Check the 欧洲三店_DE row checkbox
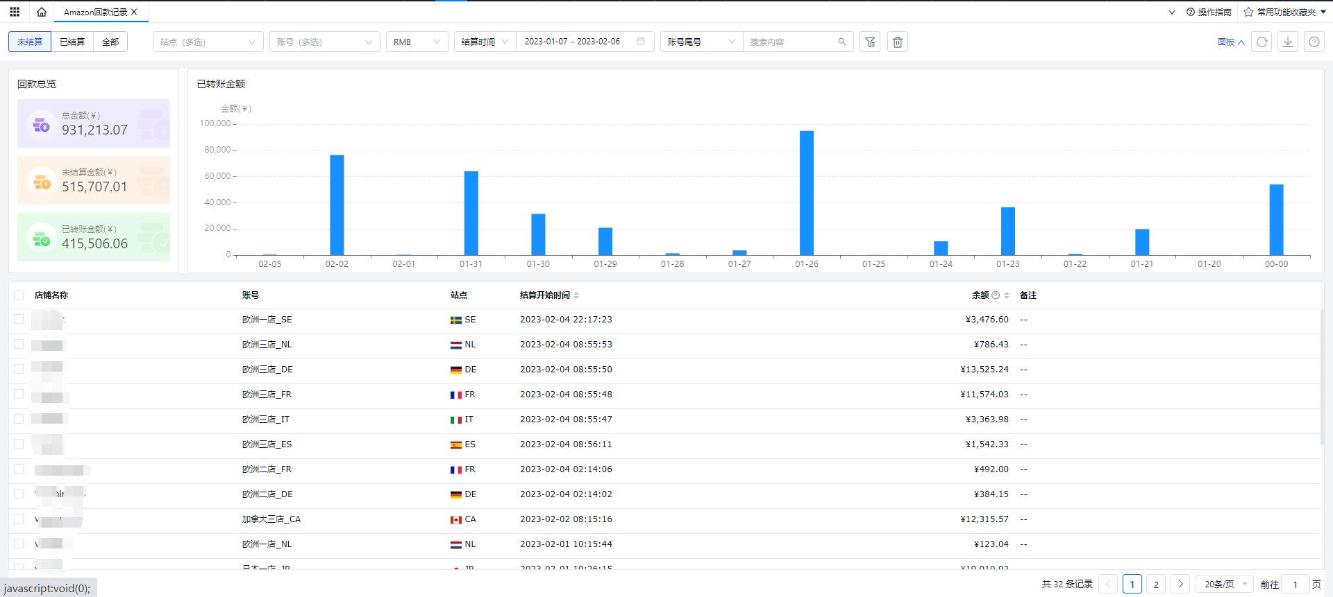The height and width of the screenshot is (597, 1333). (x=19, y=369)
